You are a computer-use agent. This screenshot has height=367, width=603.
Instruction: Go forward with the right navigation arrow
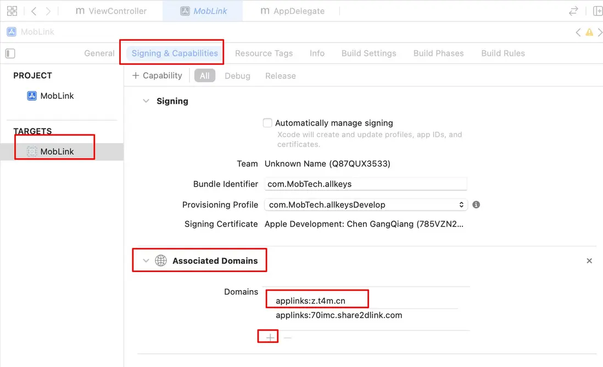[48, 11]
